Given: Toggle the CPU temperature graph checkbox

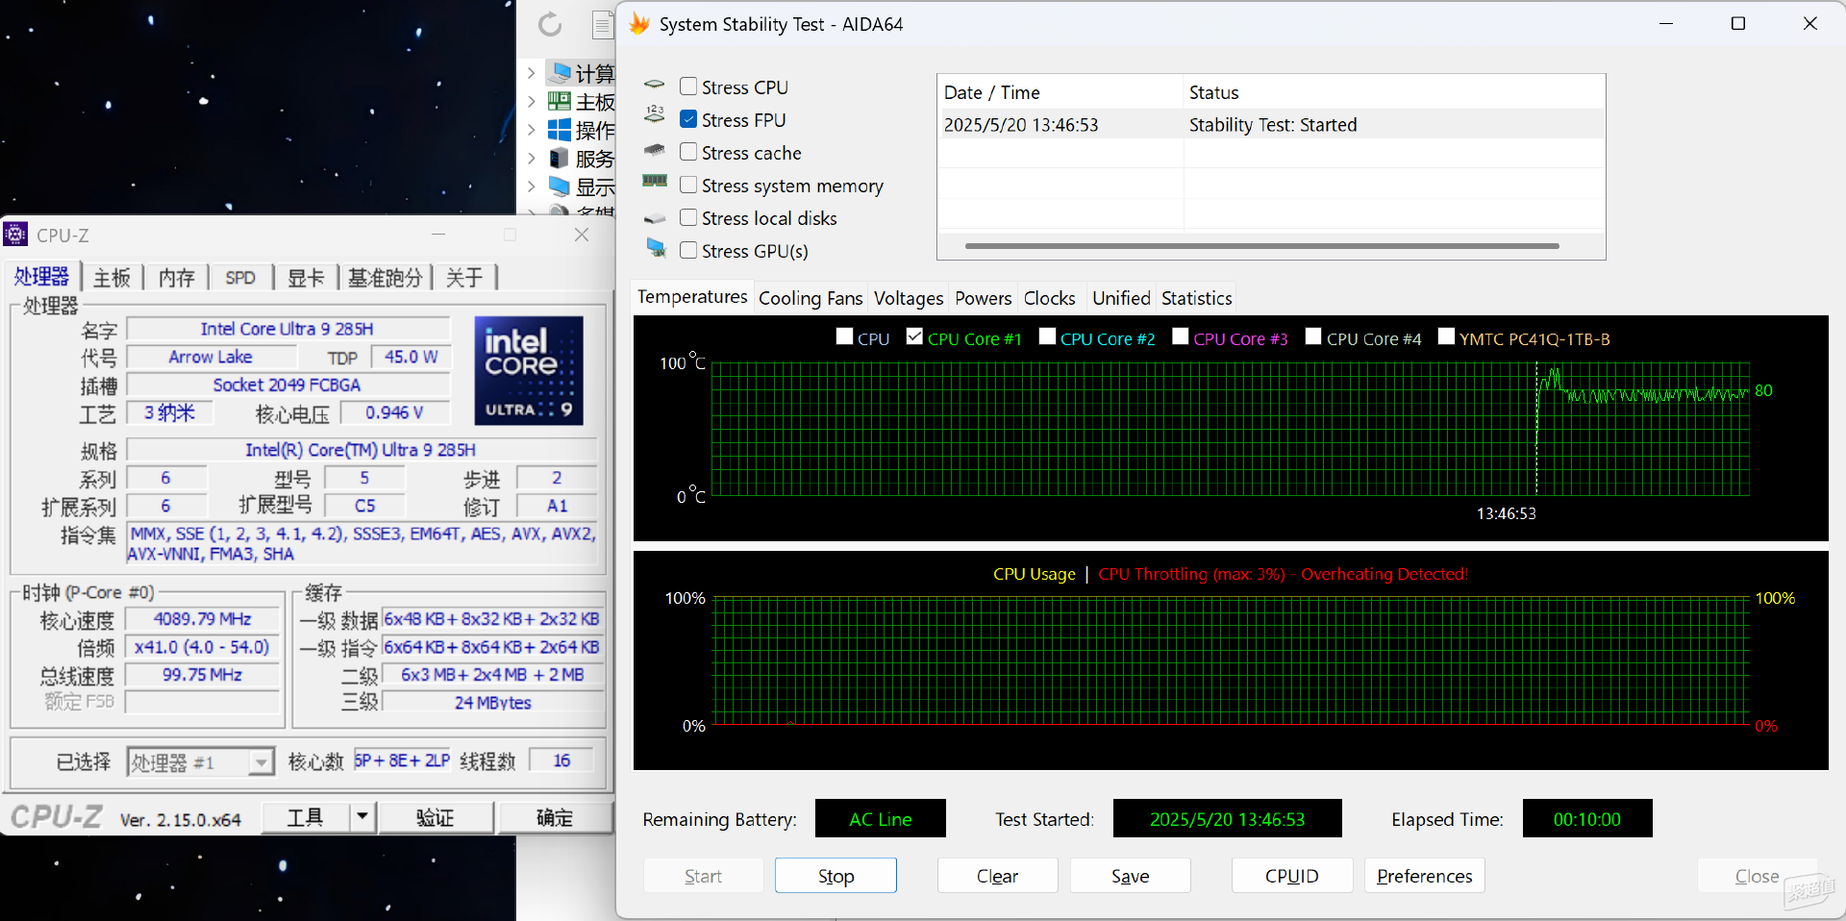Looking at the screenshot, I should click(845, 336).
